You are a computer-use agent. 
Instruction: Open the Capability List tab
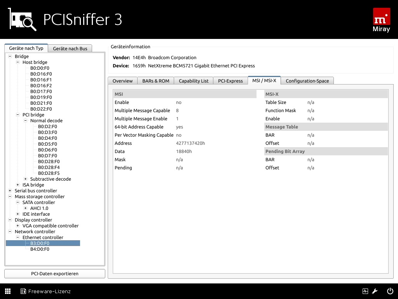[194, 81]
